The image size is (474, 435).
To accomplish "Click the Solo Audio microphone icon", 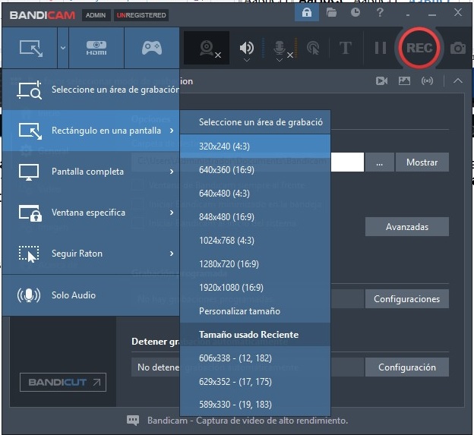I will [x=29, y=295].
